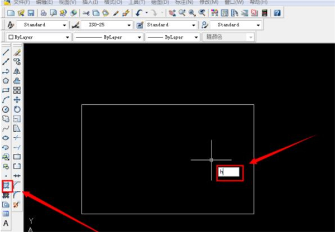Click the Save icon in toolbar
Screen dimensions: 335x232
point(31,13)
